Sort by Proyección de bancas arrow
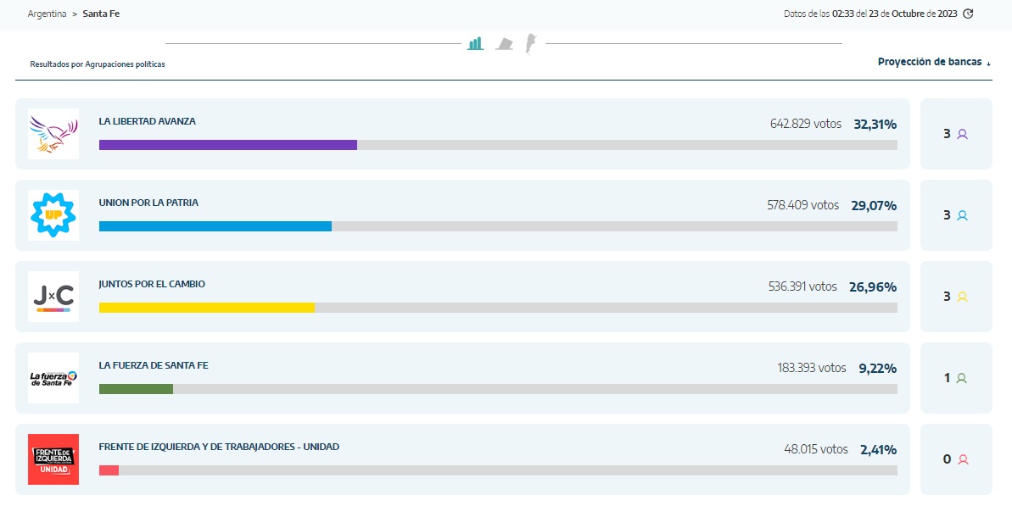This screenshot has width=1012, height=517. [988, 64]
